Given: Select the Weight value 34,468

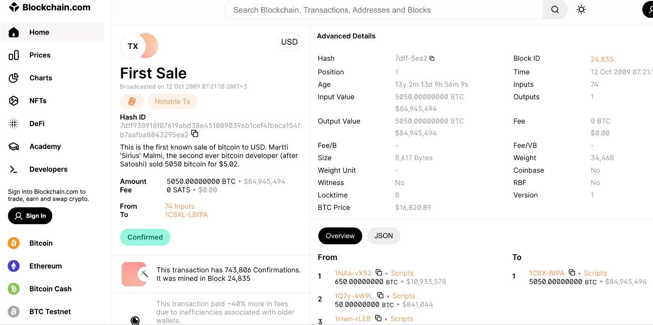Looking at the screenshot, I should pyautogui.click(x=602, y=158).
